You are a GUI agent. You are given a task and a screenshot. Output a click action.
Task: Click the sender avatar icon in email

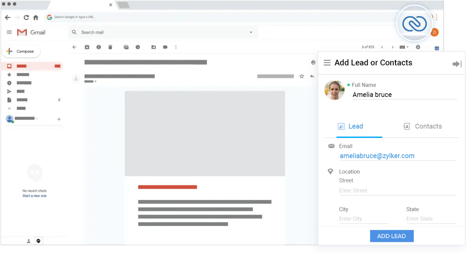coord(76,79)
